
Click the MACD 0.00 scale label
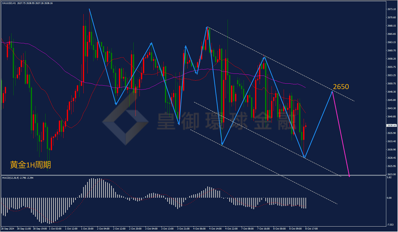(x=389, y=198)
